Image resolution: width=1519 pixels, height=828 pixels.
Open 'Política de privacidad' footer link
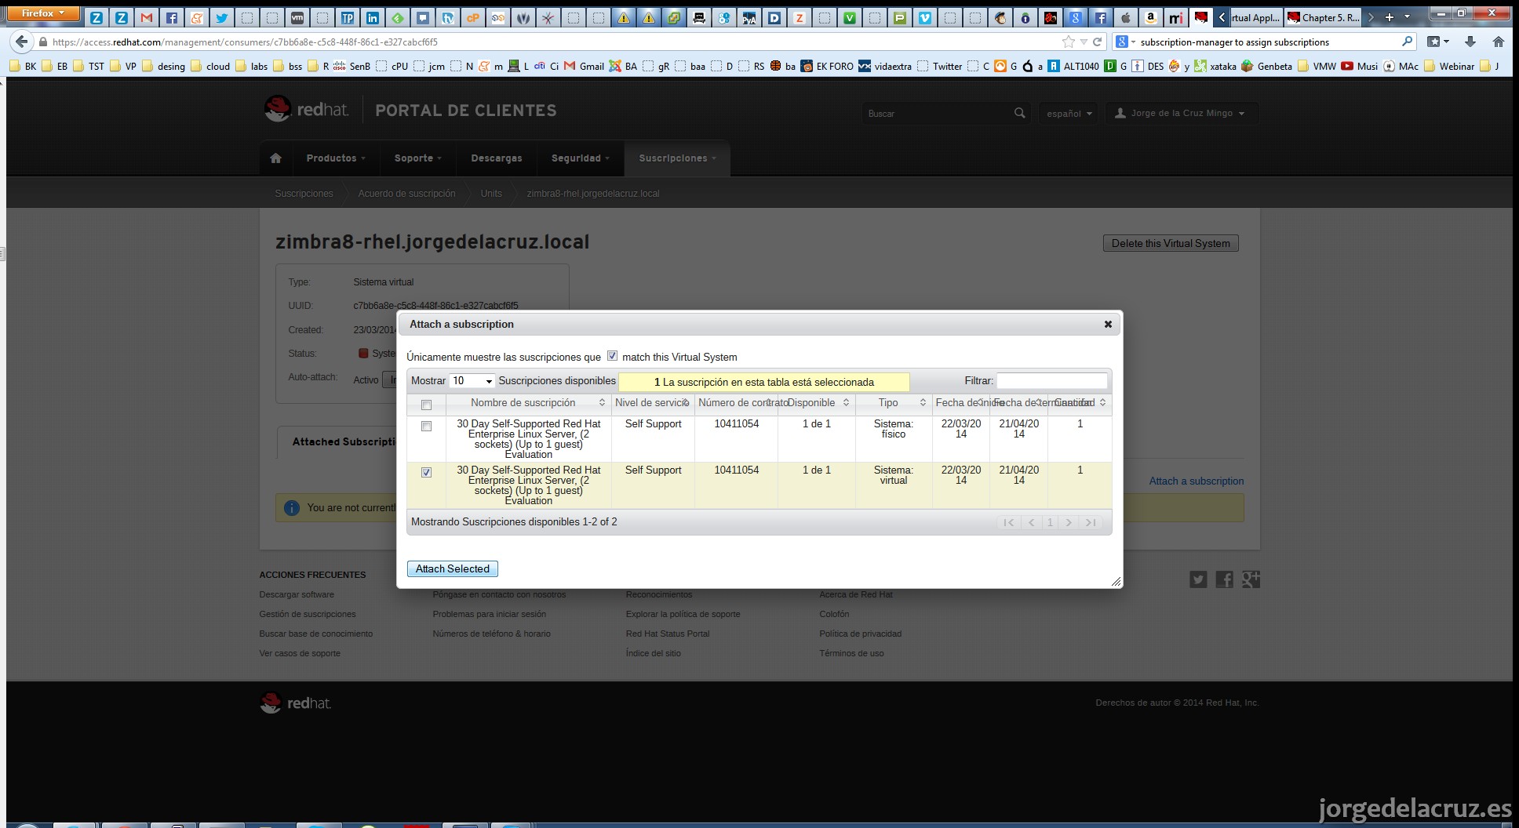pos(861,634)
